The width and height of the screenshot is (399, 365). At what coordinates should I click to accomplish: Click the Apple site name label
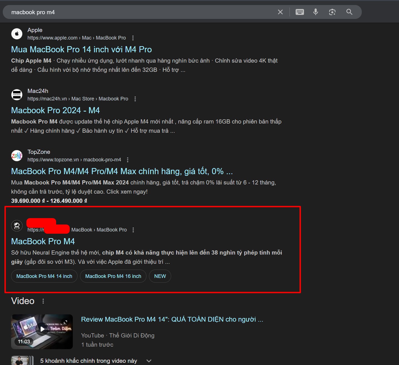(x=35, y=30)
